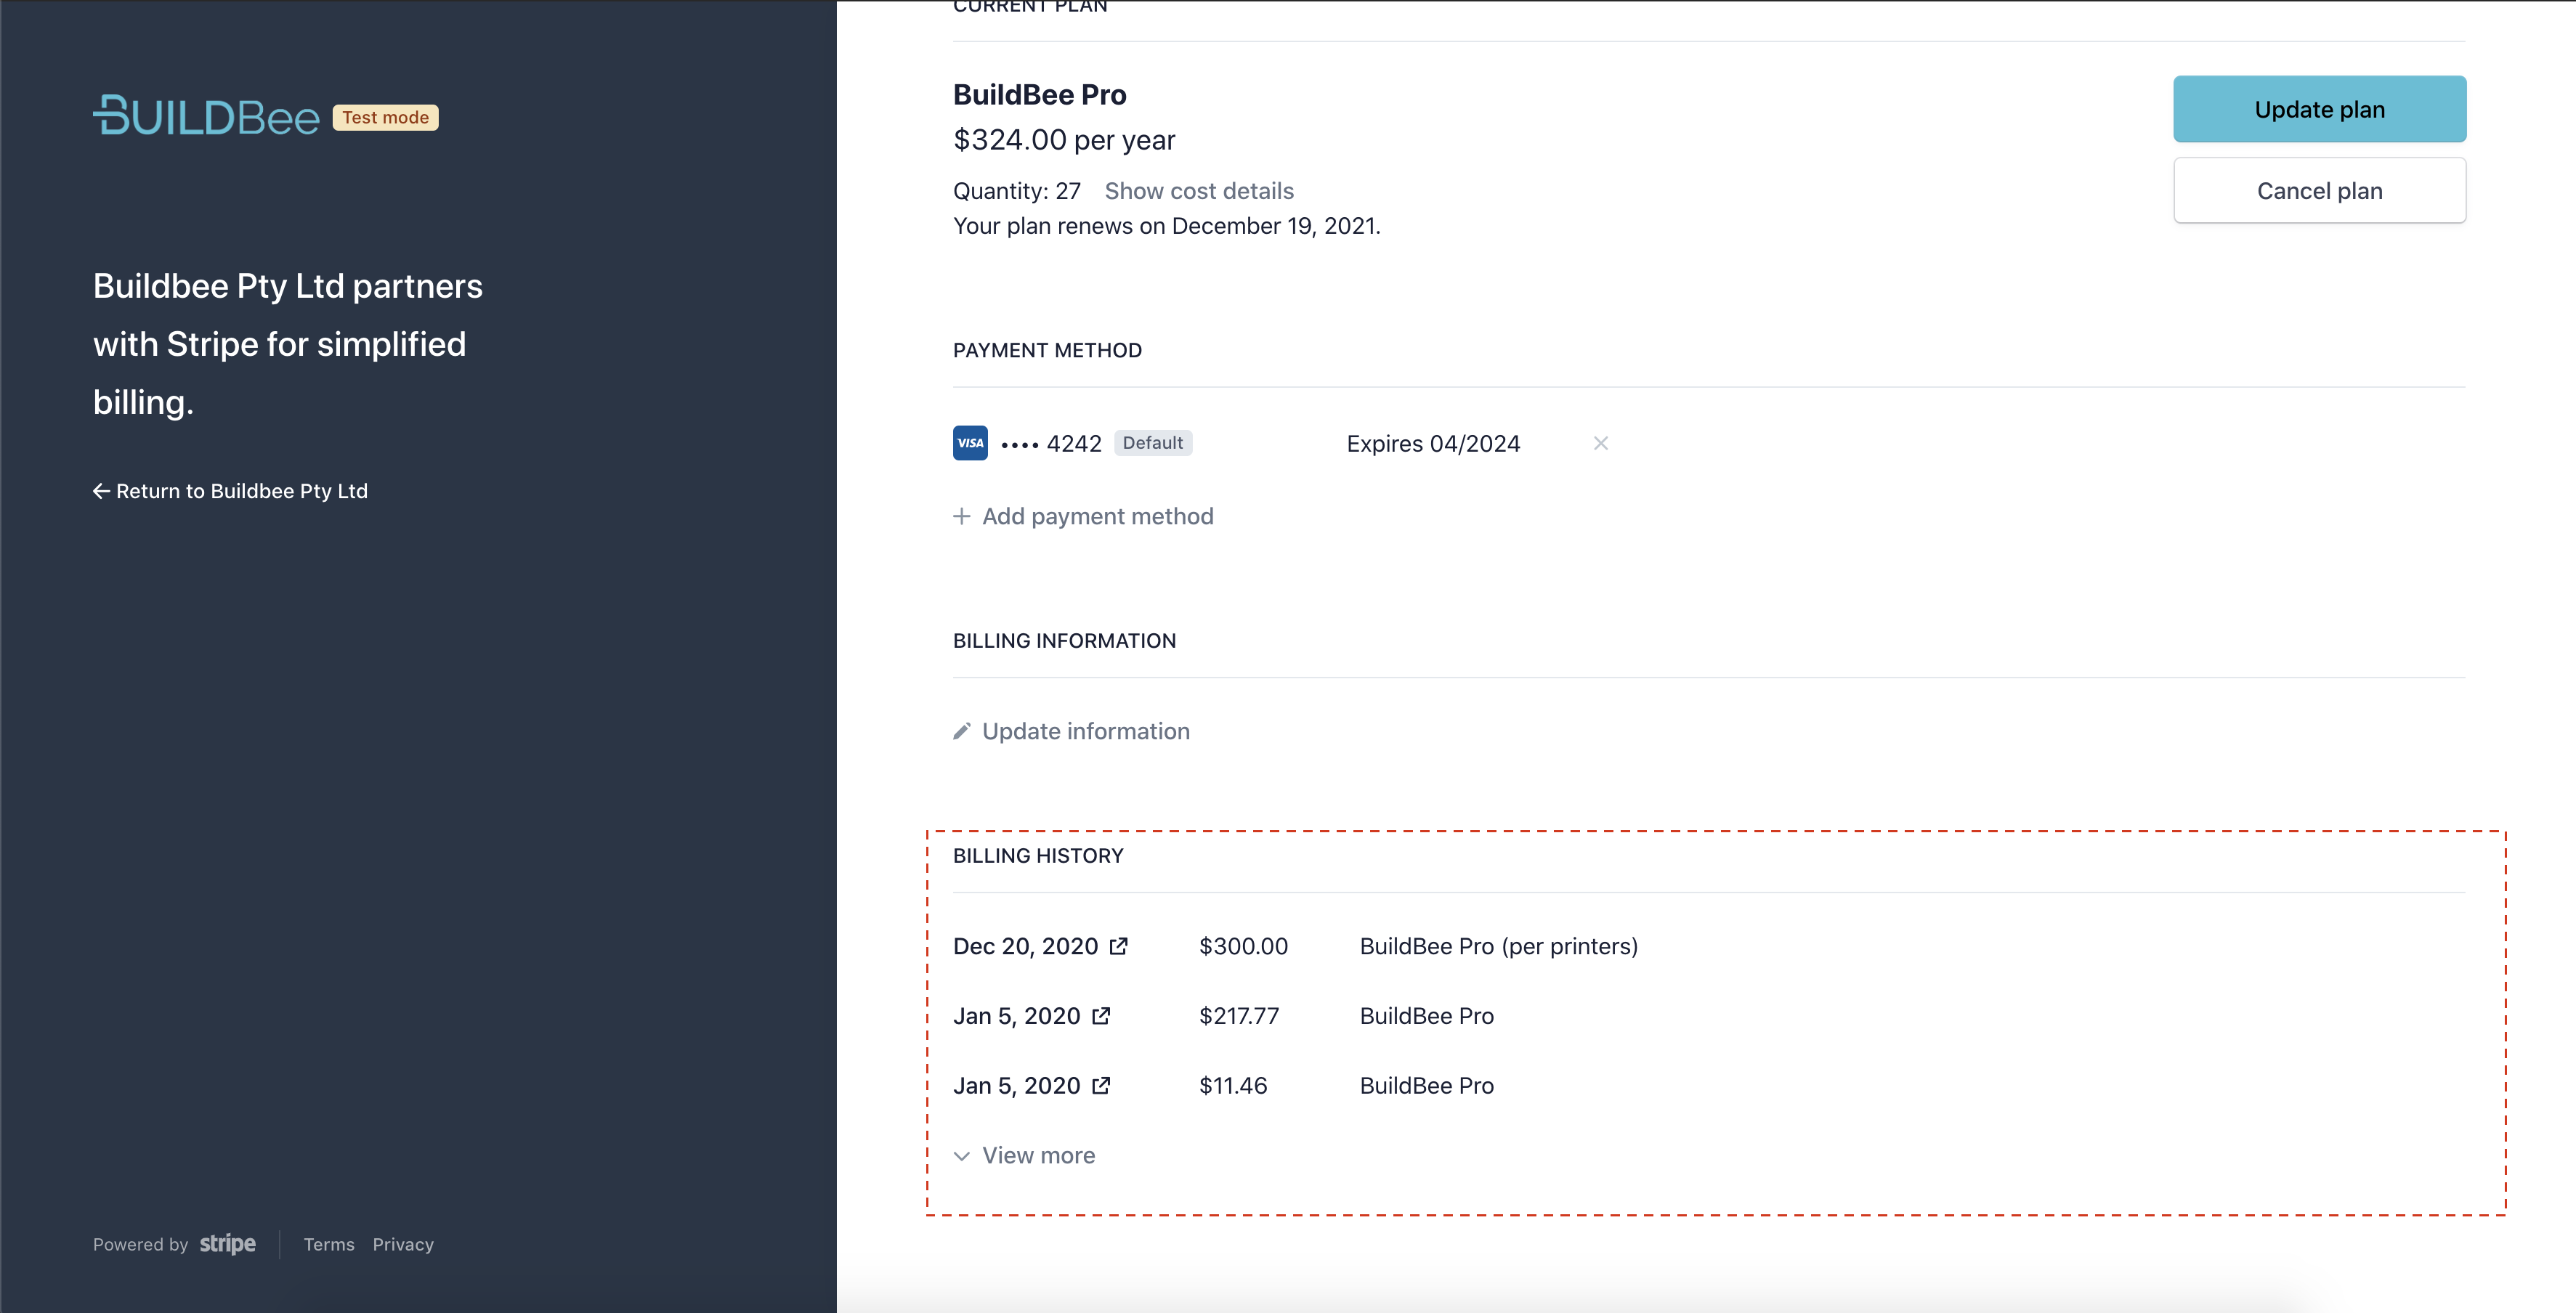Click Expires 04/2024 text
Screen dimensions: 2576x1313
point(1433,444)
